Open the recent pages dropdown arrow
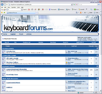Viewport: 102px width, 94px height. click(x=7, y=5)
